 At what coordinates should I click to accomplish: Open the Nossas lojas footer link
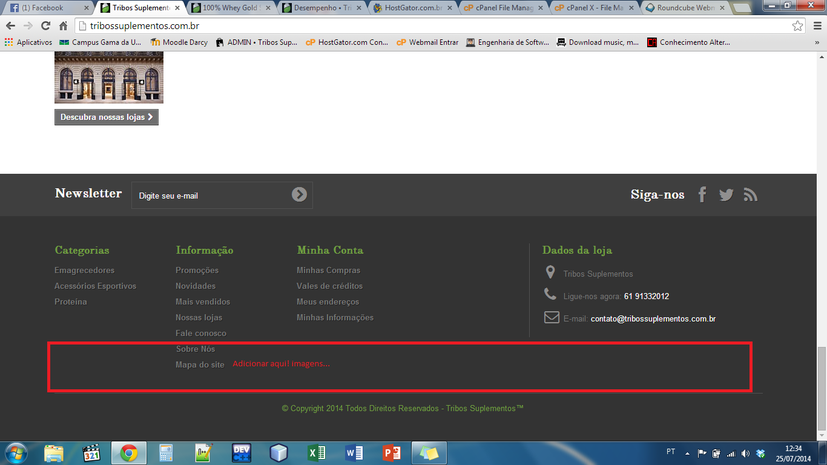(x=199, y=317)
